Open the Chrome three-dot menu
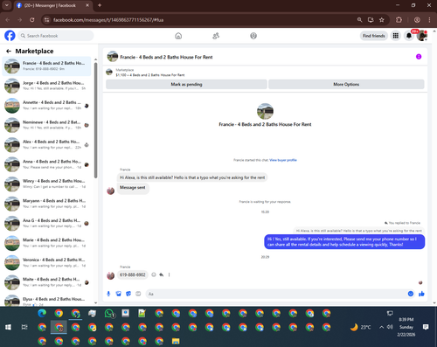 pos(429,20)
